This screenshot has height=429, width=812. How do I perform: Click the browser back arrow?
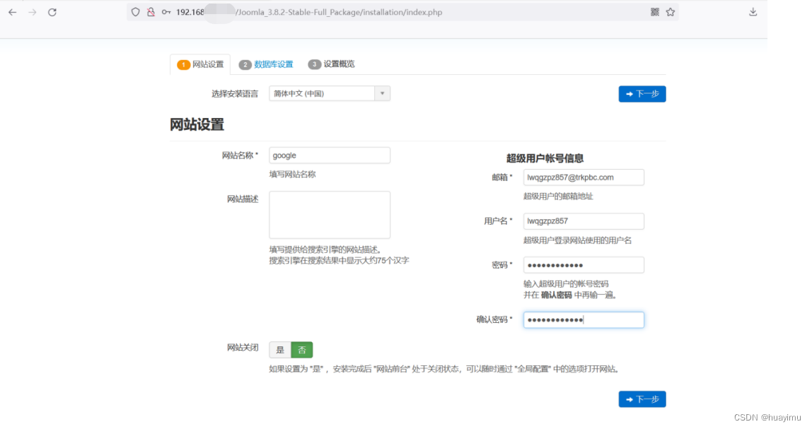[12, 12]
